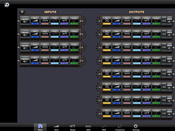Screen dimensions: 175x131
Task: Click the yellow Mix bar on output 3
Action: (107, 50)
